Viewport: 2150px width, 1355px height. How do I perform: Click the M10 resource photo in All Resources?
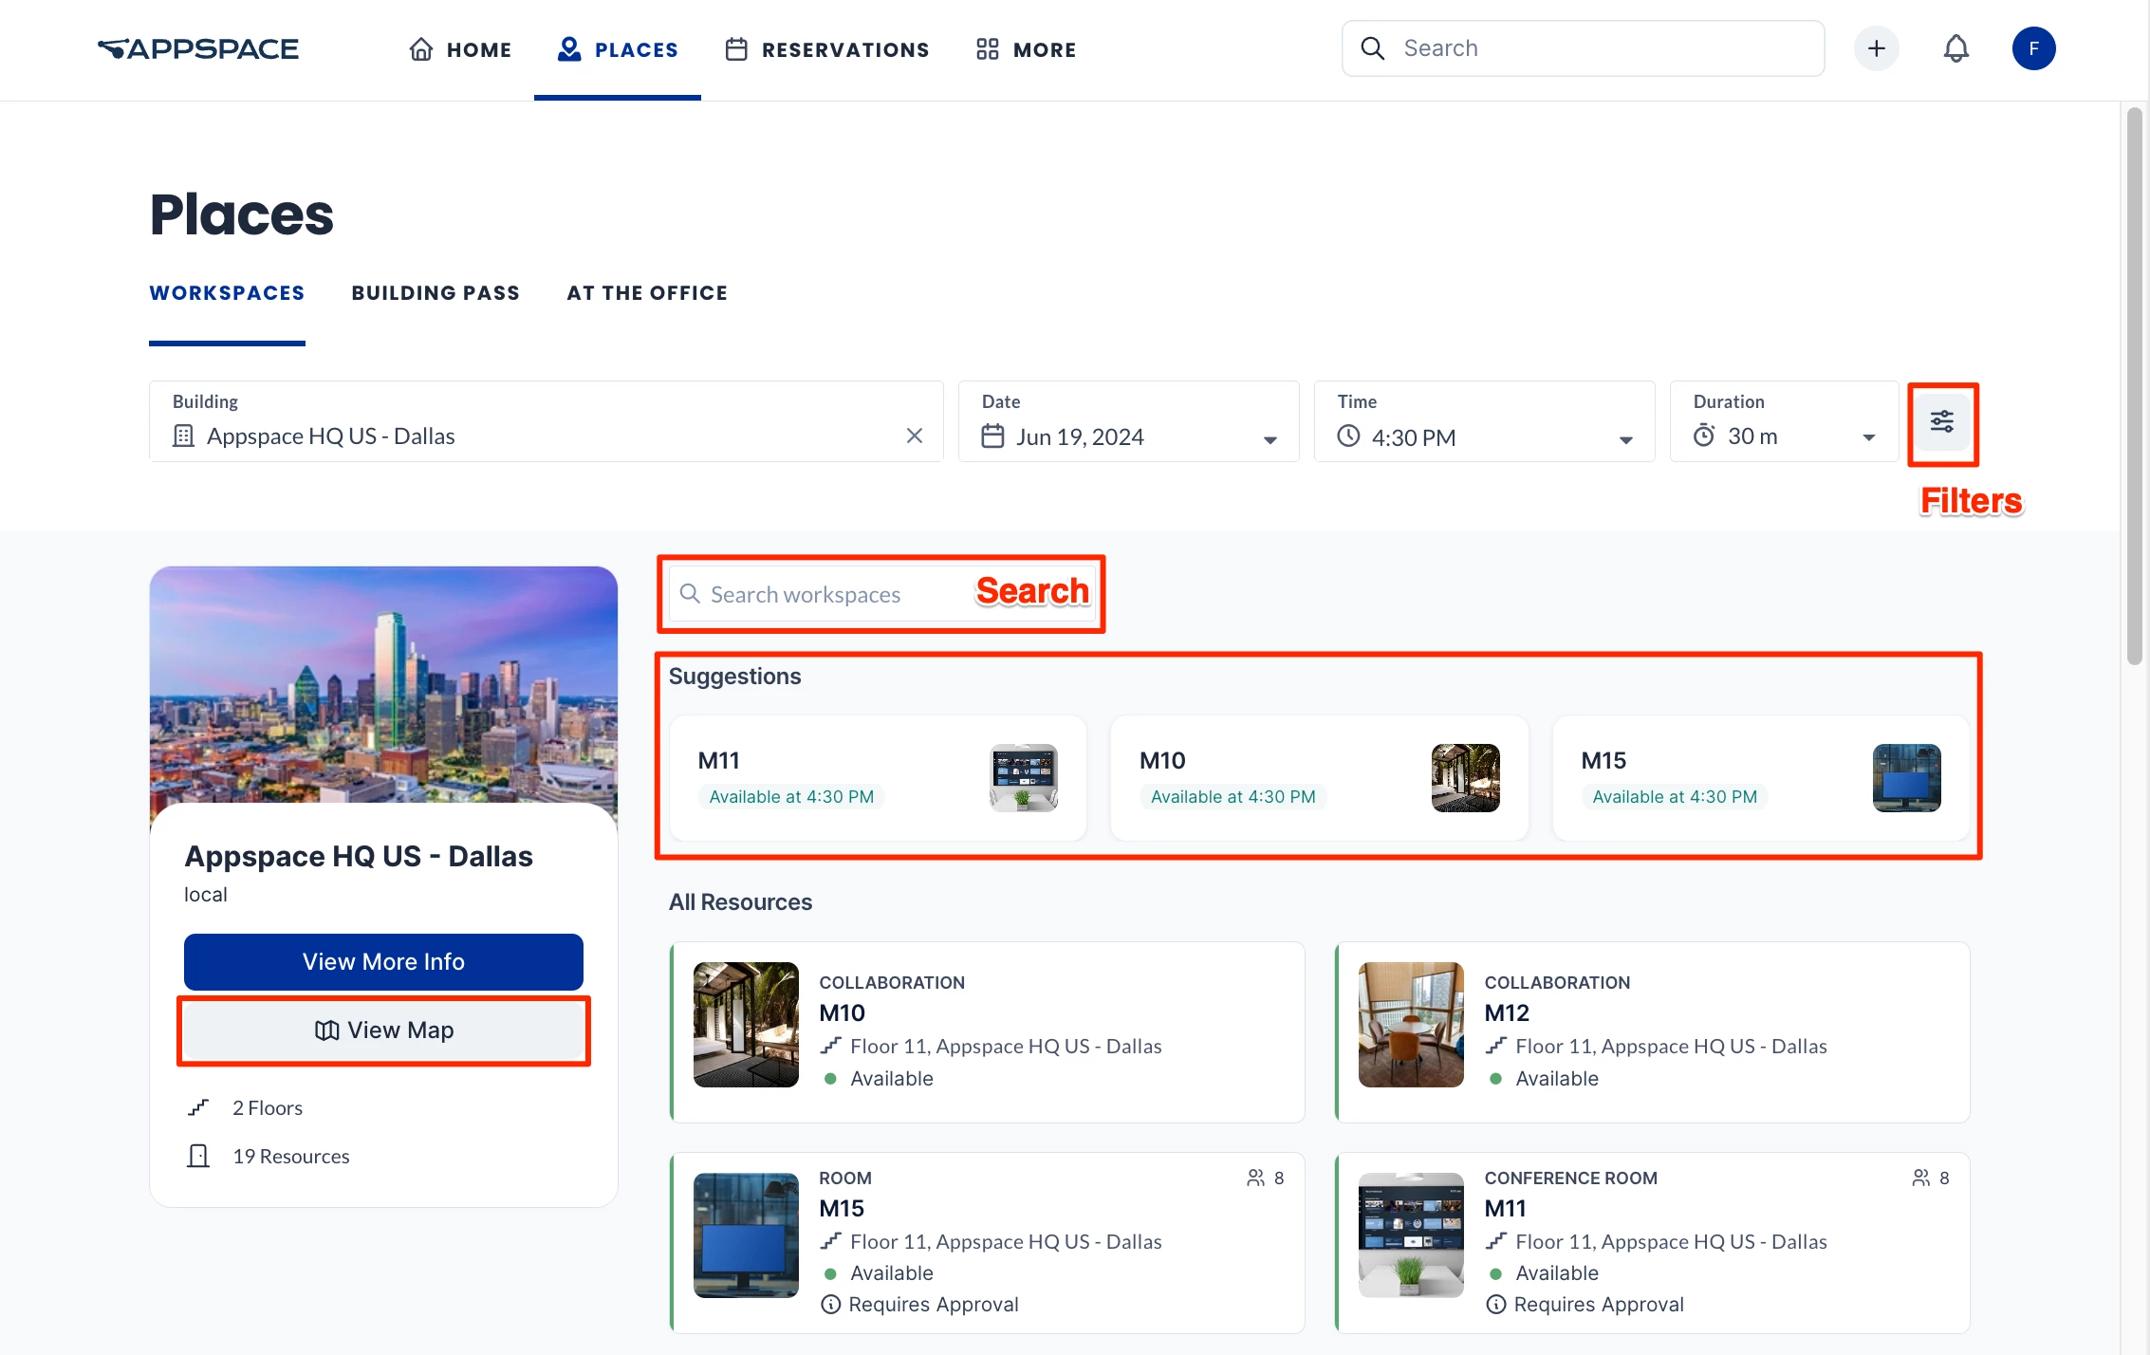[x=746, y=1025]
